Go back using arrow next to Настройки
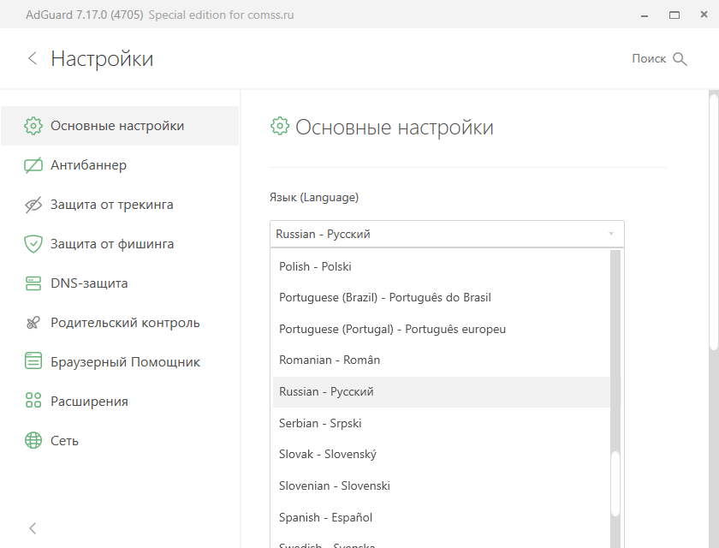 [33, 58]
